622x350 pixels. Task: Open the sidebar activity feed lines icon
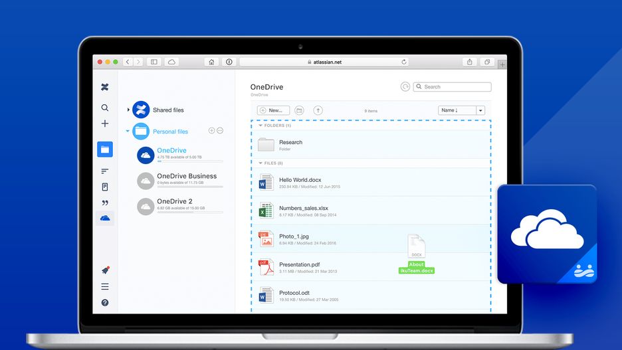[105, 171]
